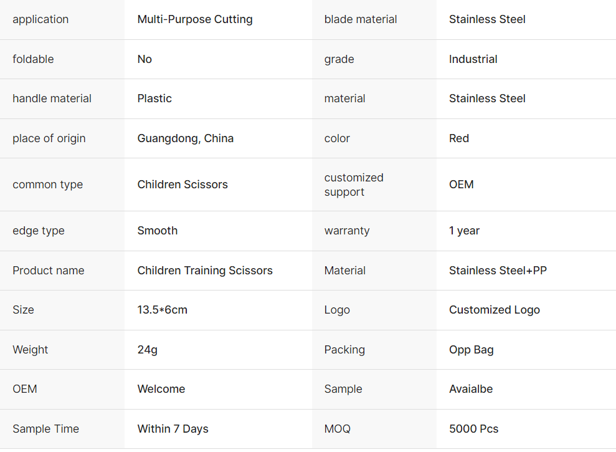Click the "Within 7 Days" sample time value
This screenshot has width=616, height=452.
tap(173, 429)
